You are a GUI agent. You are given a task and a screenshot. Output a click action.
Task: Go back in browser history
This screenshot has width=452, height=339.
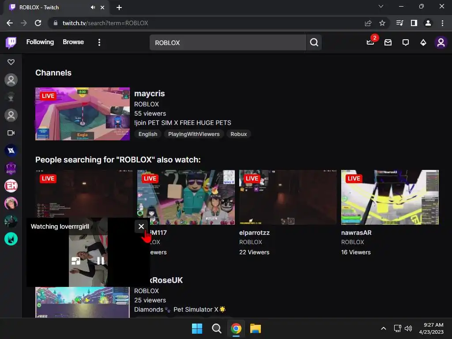[10, 23]
